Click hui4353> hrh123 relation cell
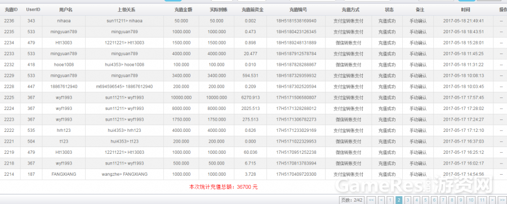 [124, 131]
